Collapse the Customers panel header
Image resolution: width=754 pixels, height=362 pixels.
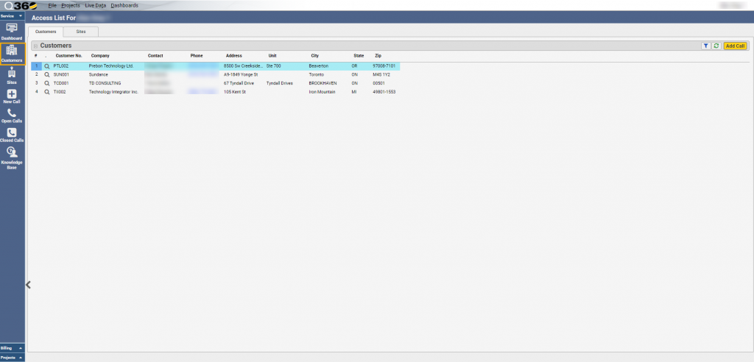(x=35, y=46)
